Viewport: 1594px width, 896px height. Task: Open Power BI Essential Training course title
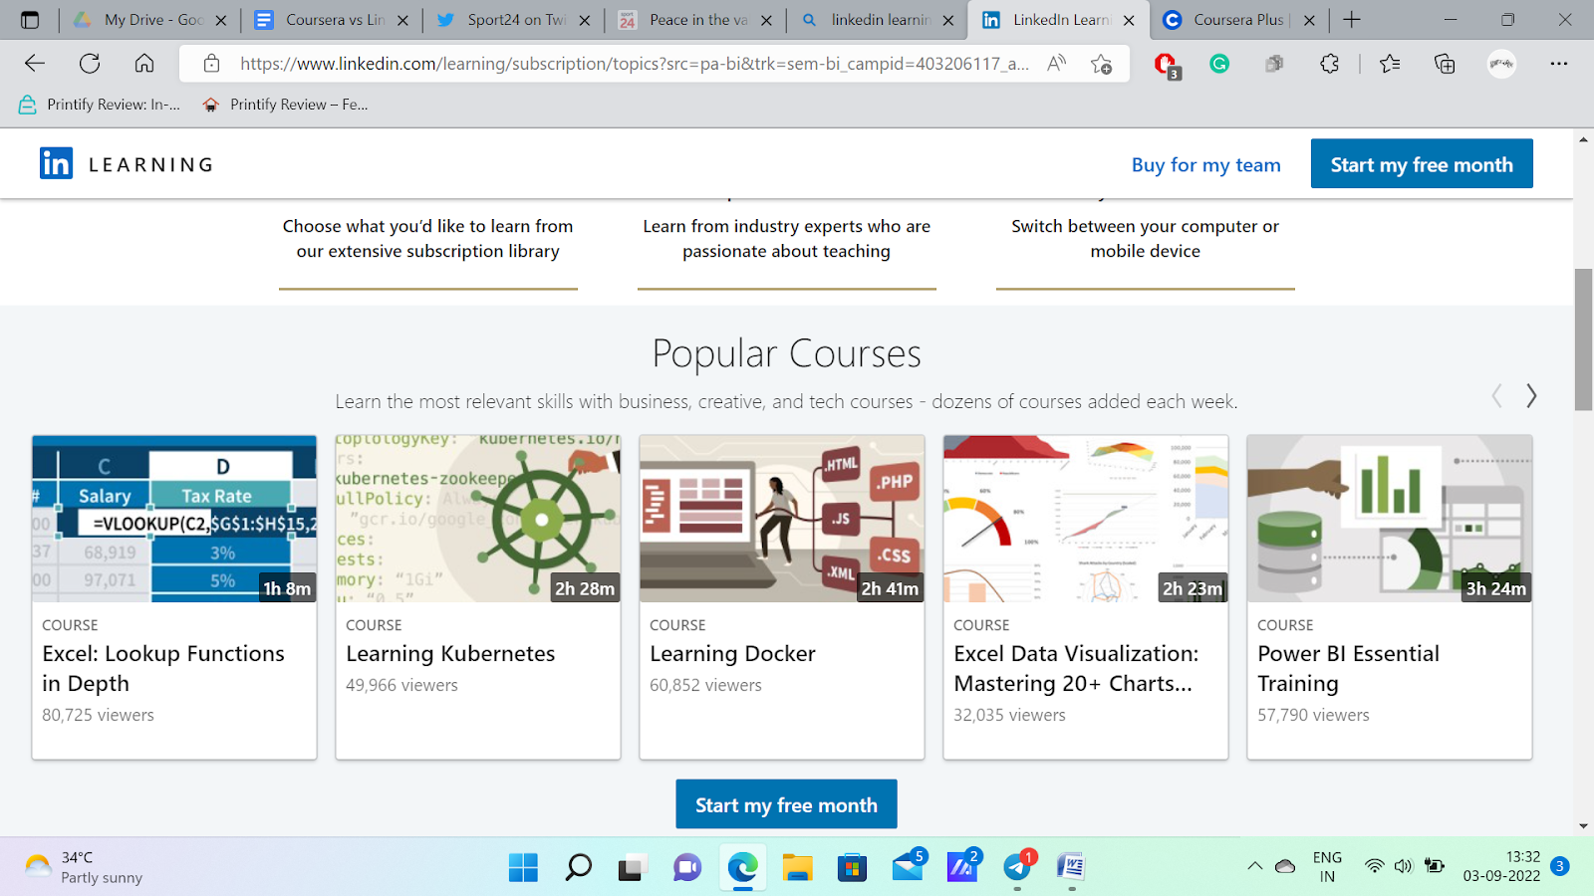point(1348,668)
